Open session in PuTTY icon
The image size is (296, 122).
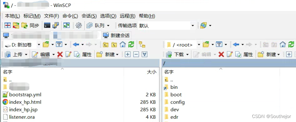[x=56, y=25]
